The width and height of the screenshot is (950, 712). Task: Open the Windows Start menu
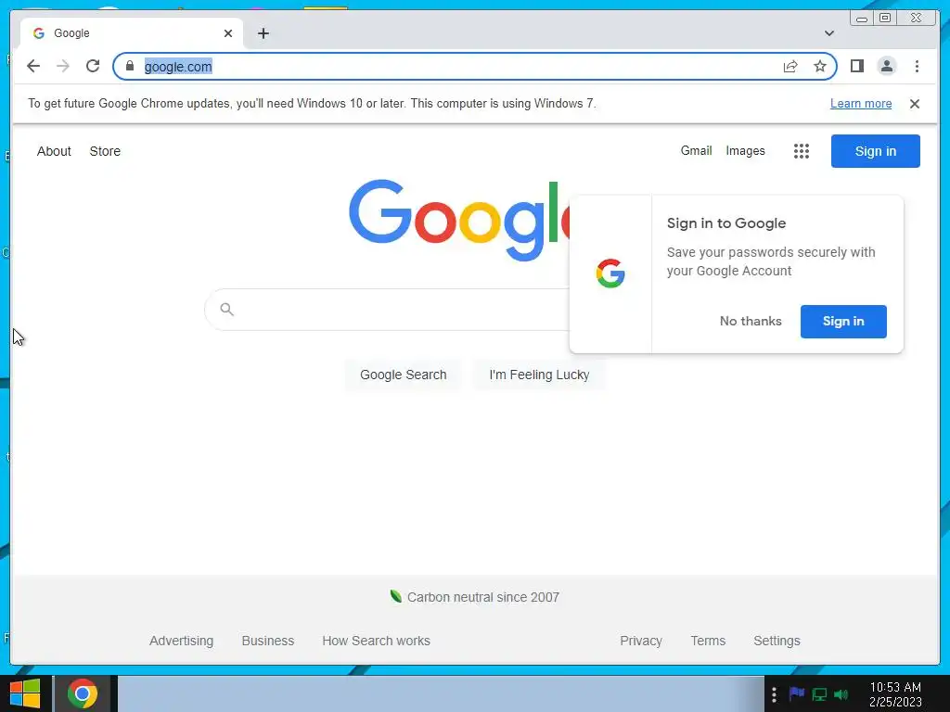pos(25,693)
